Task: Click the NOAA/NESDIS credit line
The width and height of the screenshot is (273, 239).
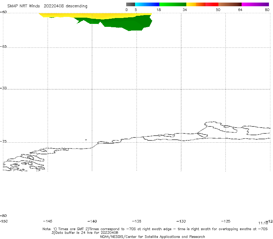Action: click(x=152, y=237)
